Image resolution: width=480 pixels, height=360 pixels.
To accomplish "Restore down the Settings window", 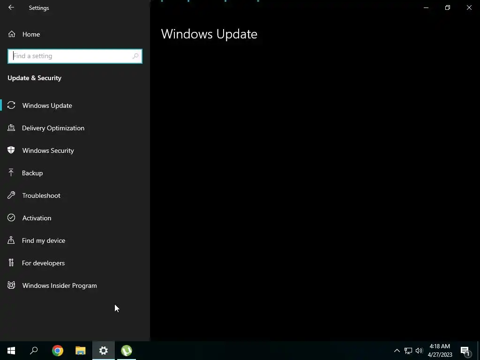I will (x=448, y=7).
